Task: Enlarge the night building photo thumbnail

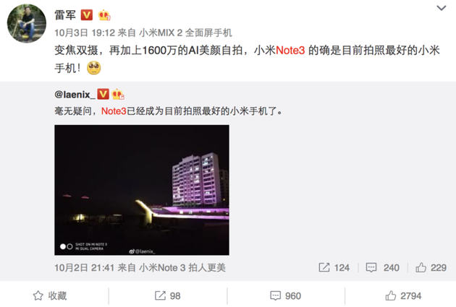Action: [142, 190]
